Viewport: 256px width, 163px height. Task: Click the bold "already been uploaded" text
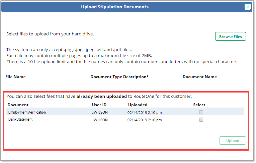pos(101,97)
